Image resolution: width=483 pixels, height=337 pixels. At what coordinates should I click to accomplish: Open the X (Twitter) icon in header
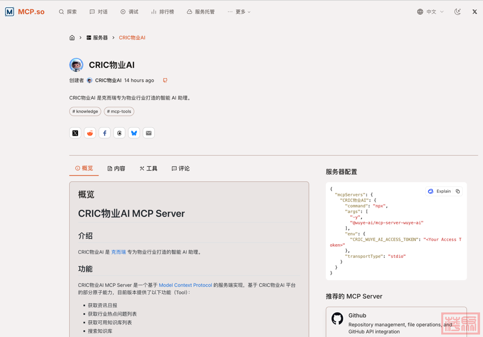click(475, 12)
